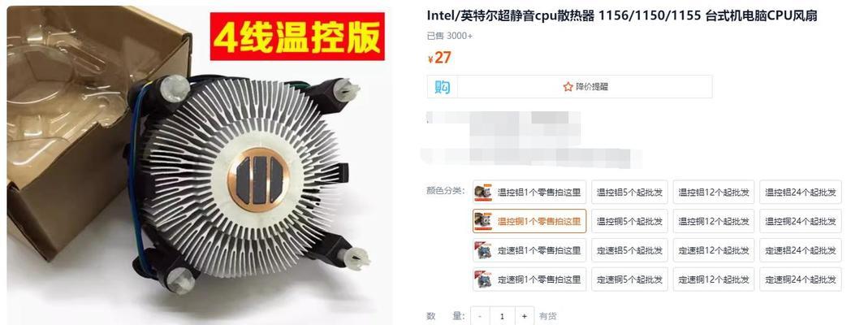851x325 pixels.
Task: Click the quantity input field
Action: point(502,316)
